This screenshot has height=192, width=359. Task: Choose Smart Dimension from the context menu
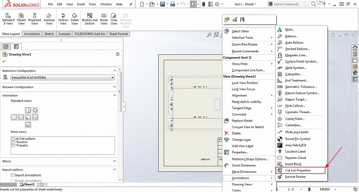click(x=249, y=165)
